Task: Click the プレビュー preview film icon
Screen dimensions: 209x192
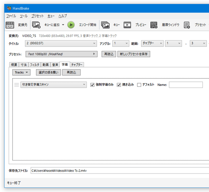Action: (127, 25)
